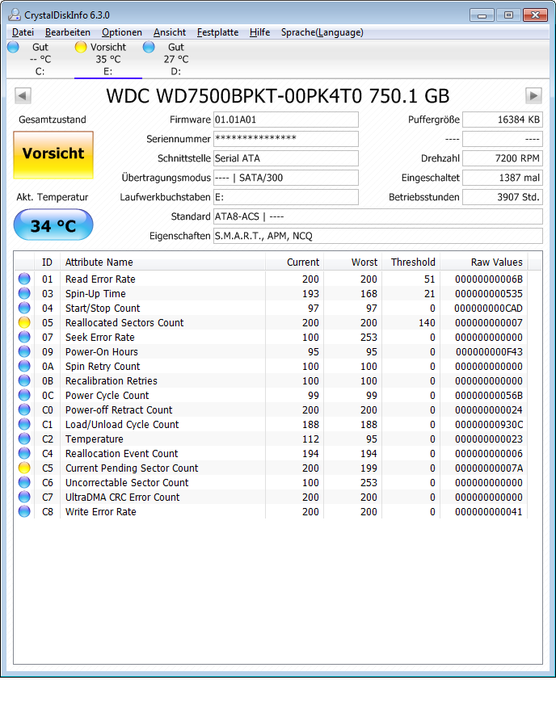Click yellow status icon for Current Pending Sector Count
This screenshot has width=556, height=718.
(x=24, y=468)
